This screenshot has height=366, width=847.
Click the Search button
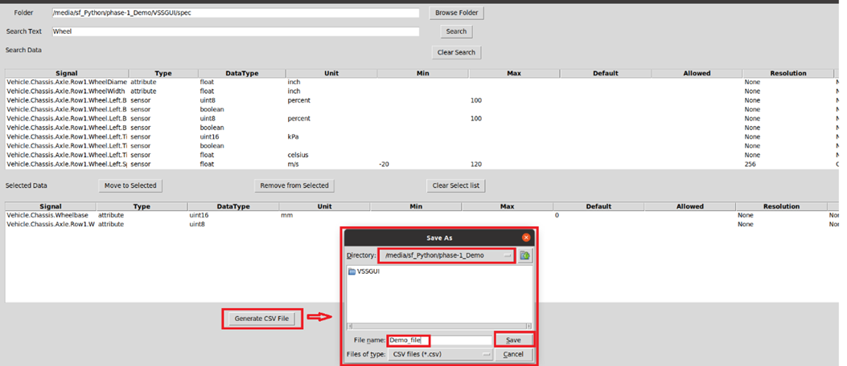coord(456,31)
